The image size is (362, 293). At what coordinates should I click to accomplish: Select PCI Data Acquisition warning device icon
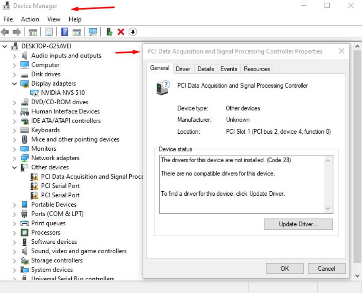click(x=34, y=177)
